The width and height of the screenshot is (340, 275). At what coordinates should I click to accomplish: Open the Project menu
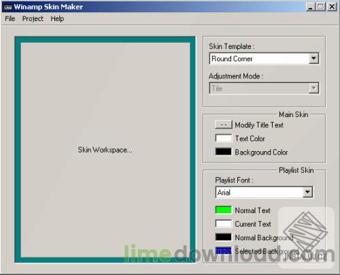coord(33,19)
